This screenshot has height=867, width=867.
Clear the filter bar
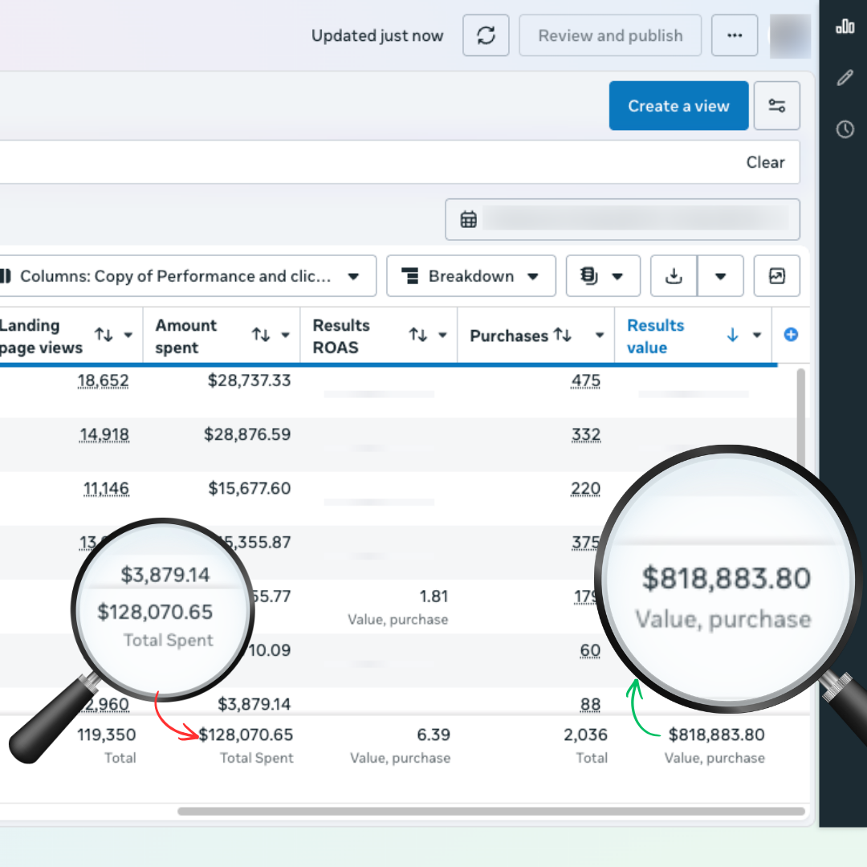[765, 162]
